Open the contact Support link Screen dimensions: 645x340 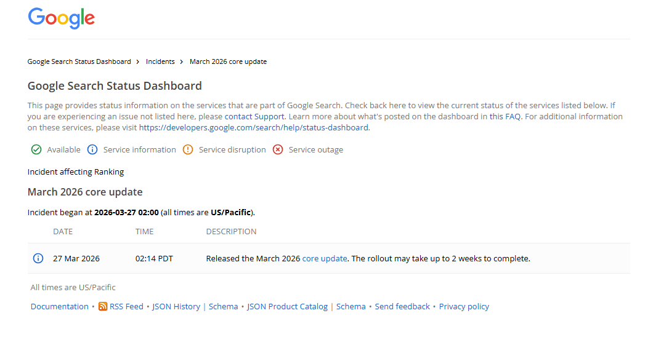click(x=254, y=116)
